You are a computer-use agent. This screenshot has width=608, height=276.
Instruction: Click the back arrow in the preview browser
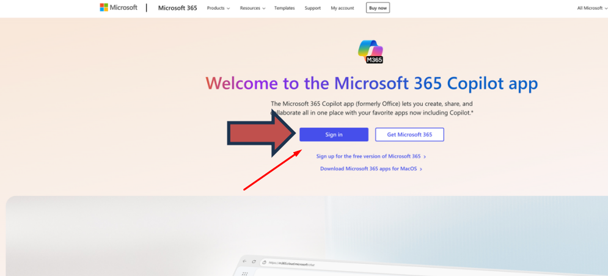[244, 261]
